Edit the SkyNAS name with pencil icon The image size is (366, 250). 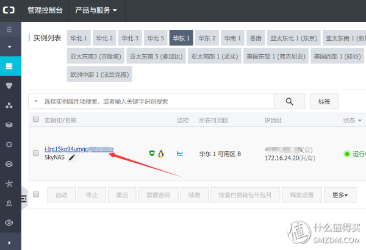point(72,157)
